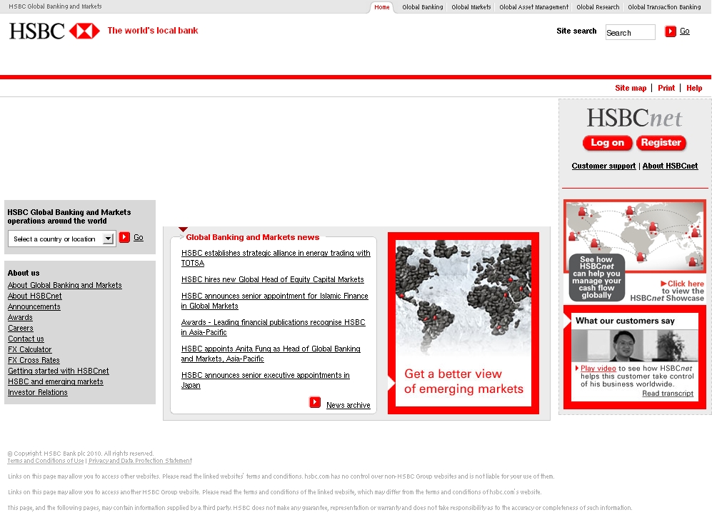The height and width of the screenshot is (520, 712).
Task: Open news on Global Head of Equity Capital Markets
Action: click(x=273, y=279)
